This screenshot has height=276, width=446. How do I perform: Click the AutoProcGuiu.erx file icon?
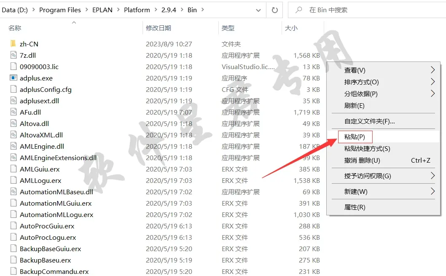coord(13,226)
